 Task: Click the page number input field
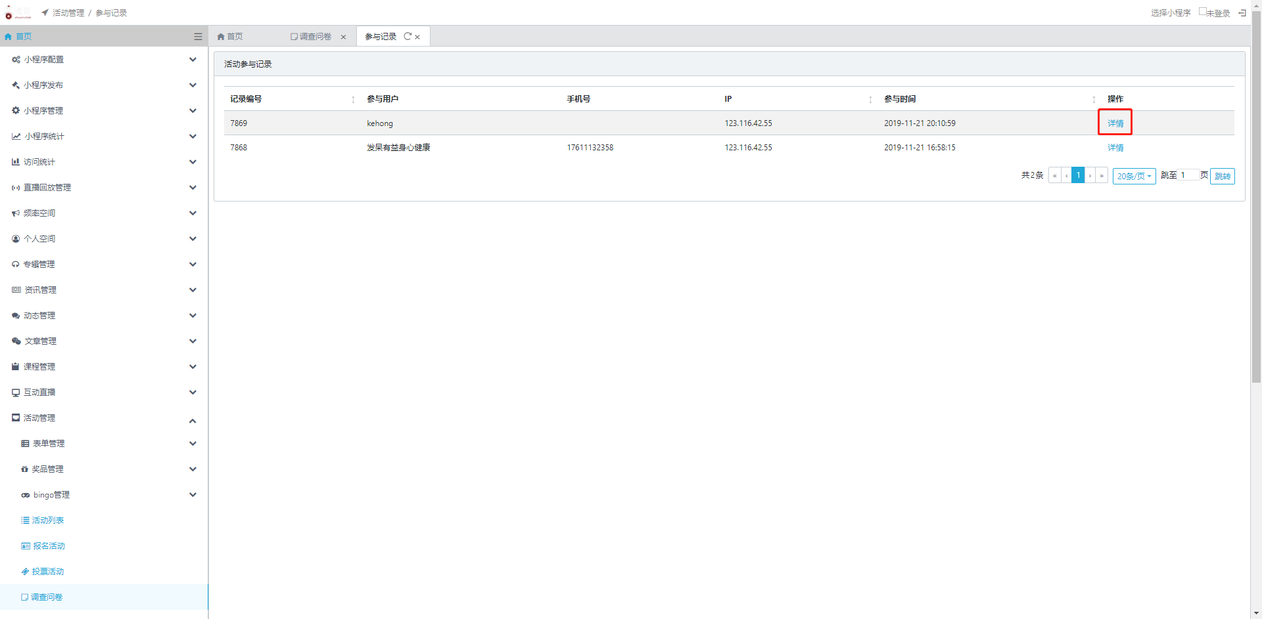pos(1188,175)
